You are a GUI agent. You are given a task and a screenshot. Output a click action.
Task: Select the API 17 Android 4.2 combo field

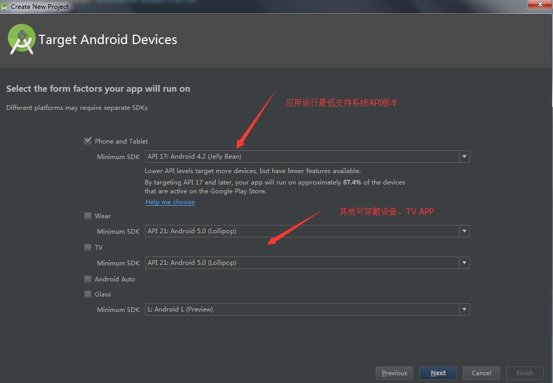pos(301,157)
